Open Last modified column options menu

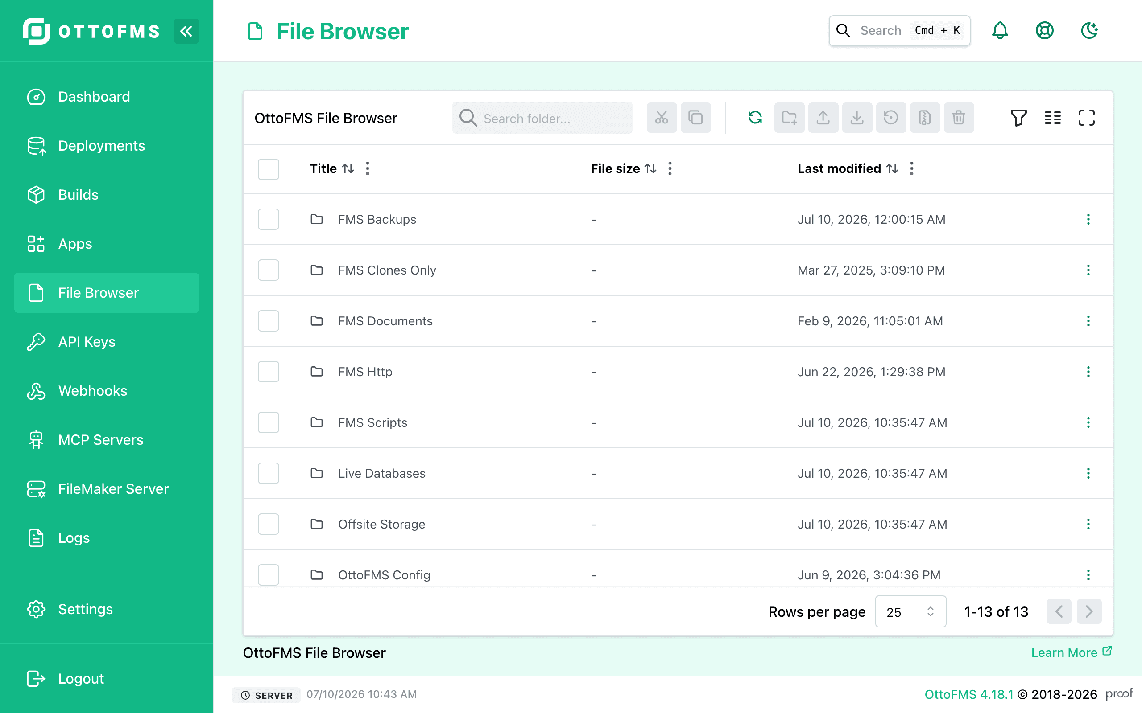pos(912,169)
